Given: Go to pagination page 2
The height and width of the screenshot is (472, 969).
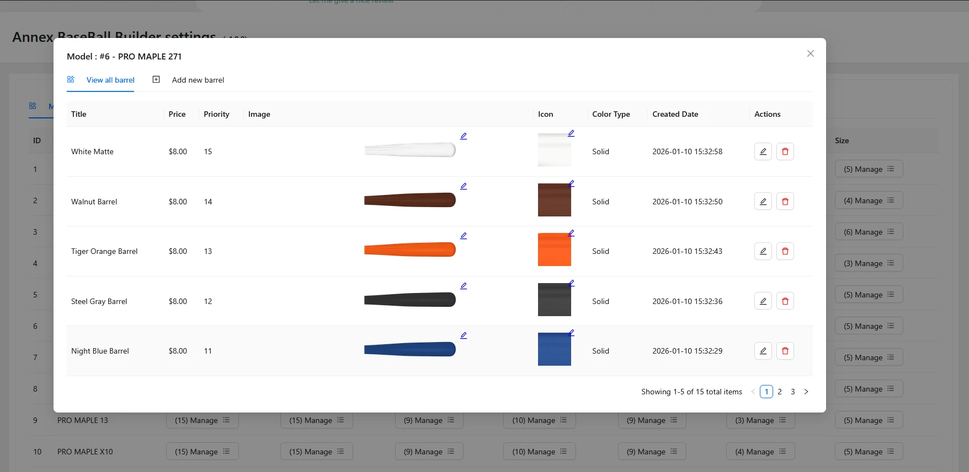Looking at the screenshot, I should pyautogui.click(x=779, y=392).
